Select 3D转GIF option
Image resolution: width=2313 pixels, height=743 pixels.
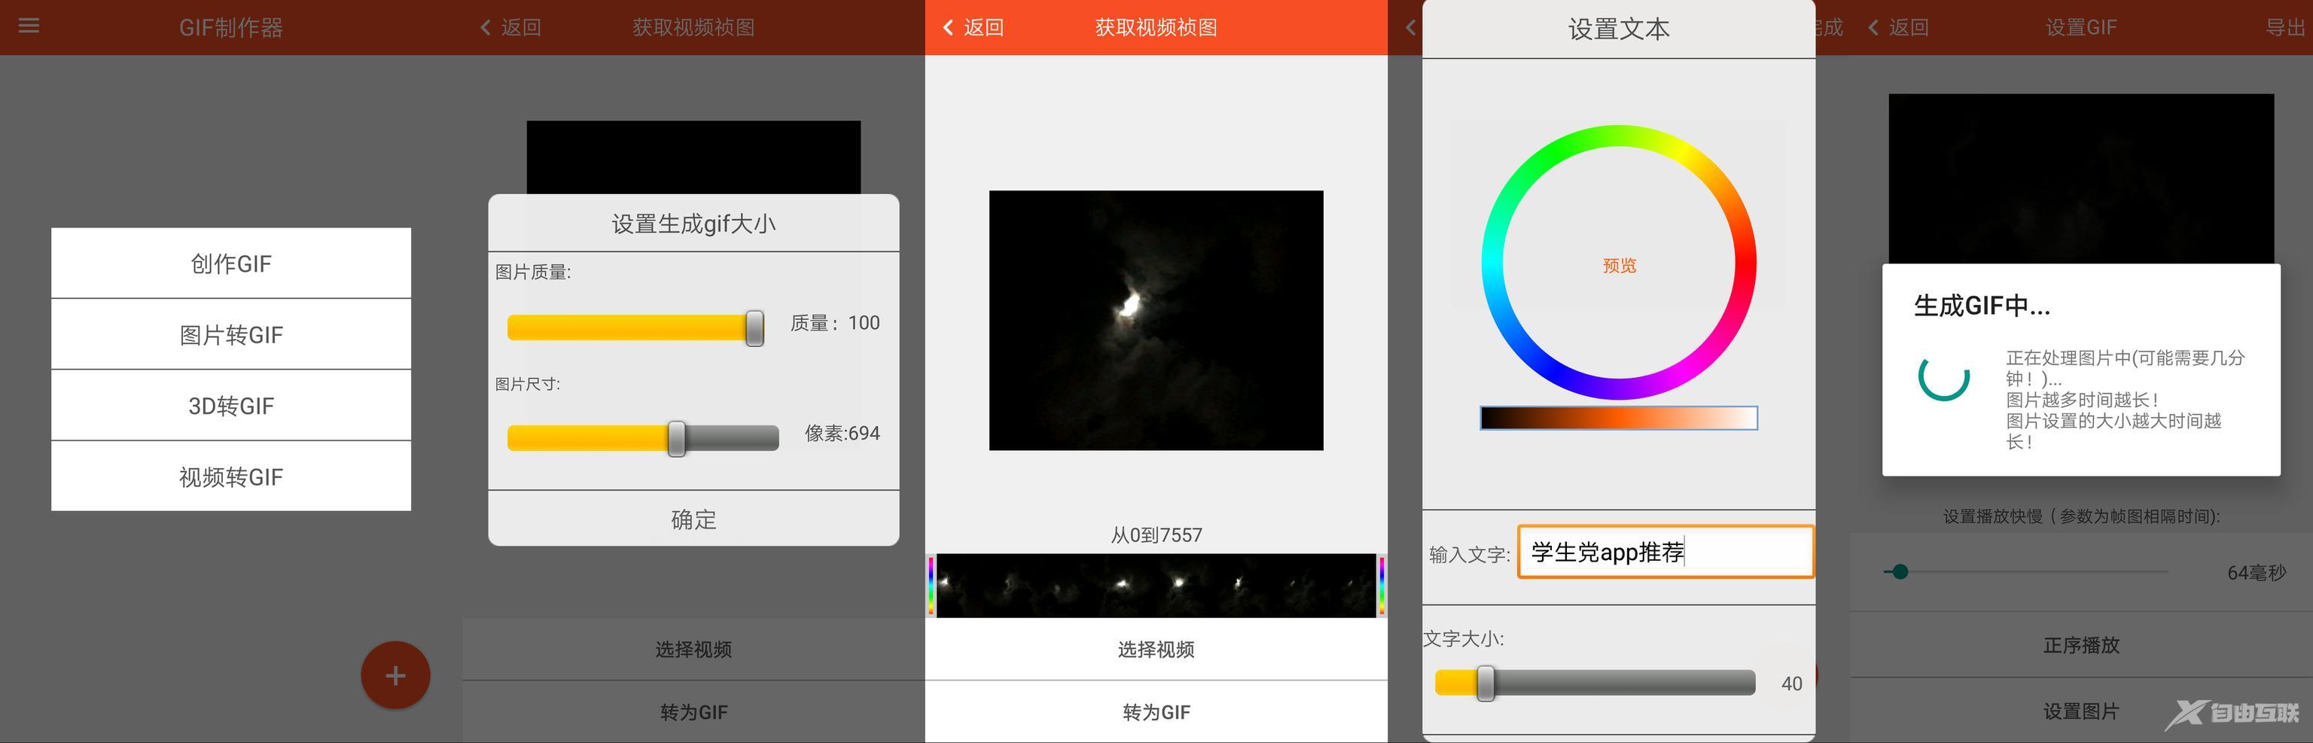(230, 406)
